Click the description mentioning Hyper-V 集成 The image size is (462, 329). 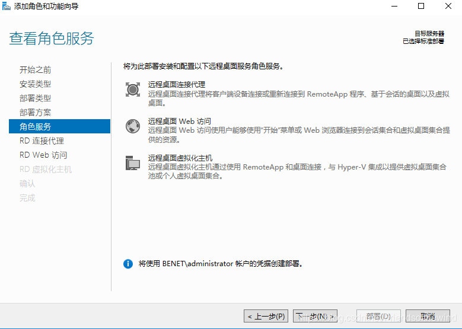(297, 171)
